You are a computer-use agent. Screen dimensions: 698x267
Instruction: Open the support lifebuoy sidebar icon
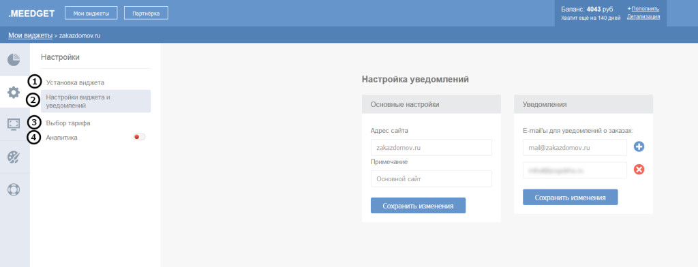[x=14, y=189]
